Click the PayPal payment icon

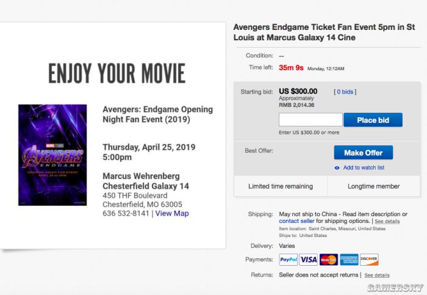pos(288,260)
